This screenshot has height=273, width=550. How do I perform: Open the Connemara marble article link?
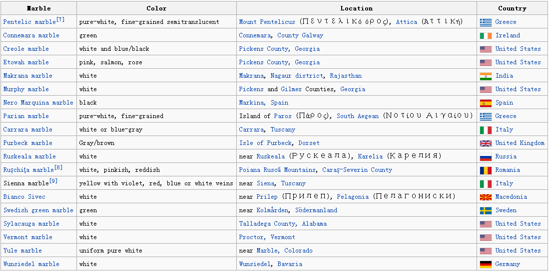point(31,35)
